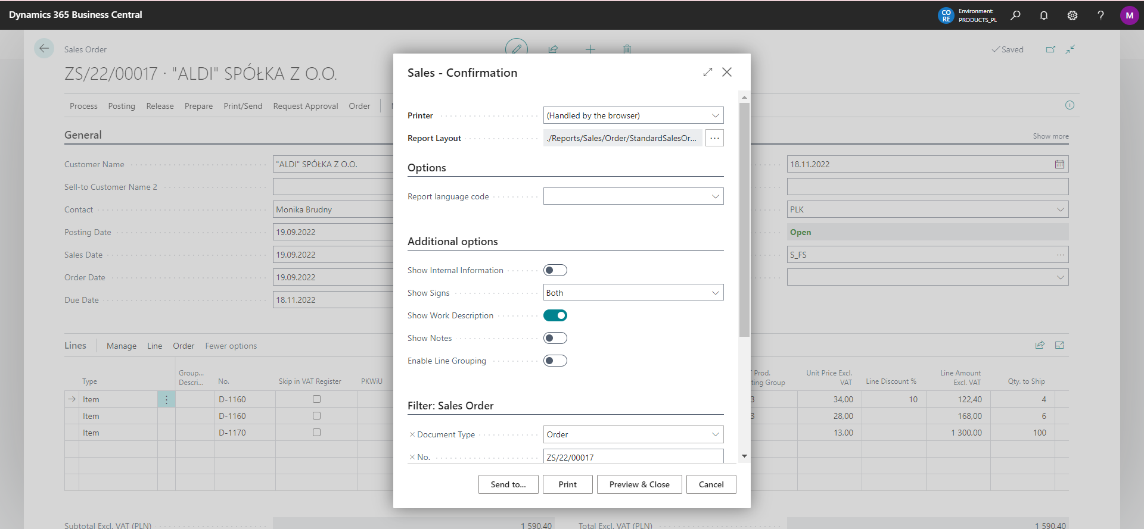The height and width of the screenshot is (529, 1144).
Task: Click the Report Layout ellipsis button
Action: (x=714, y=138)
